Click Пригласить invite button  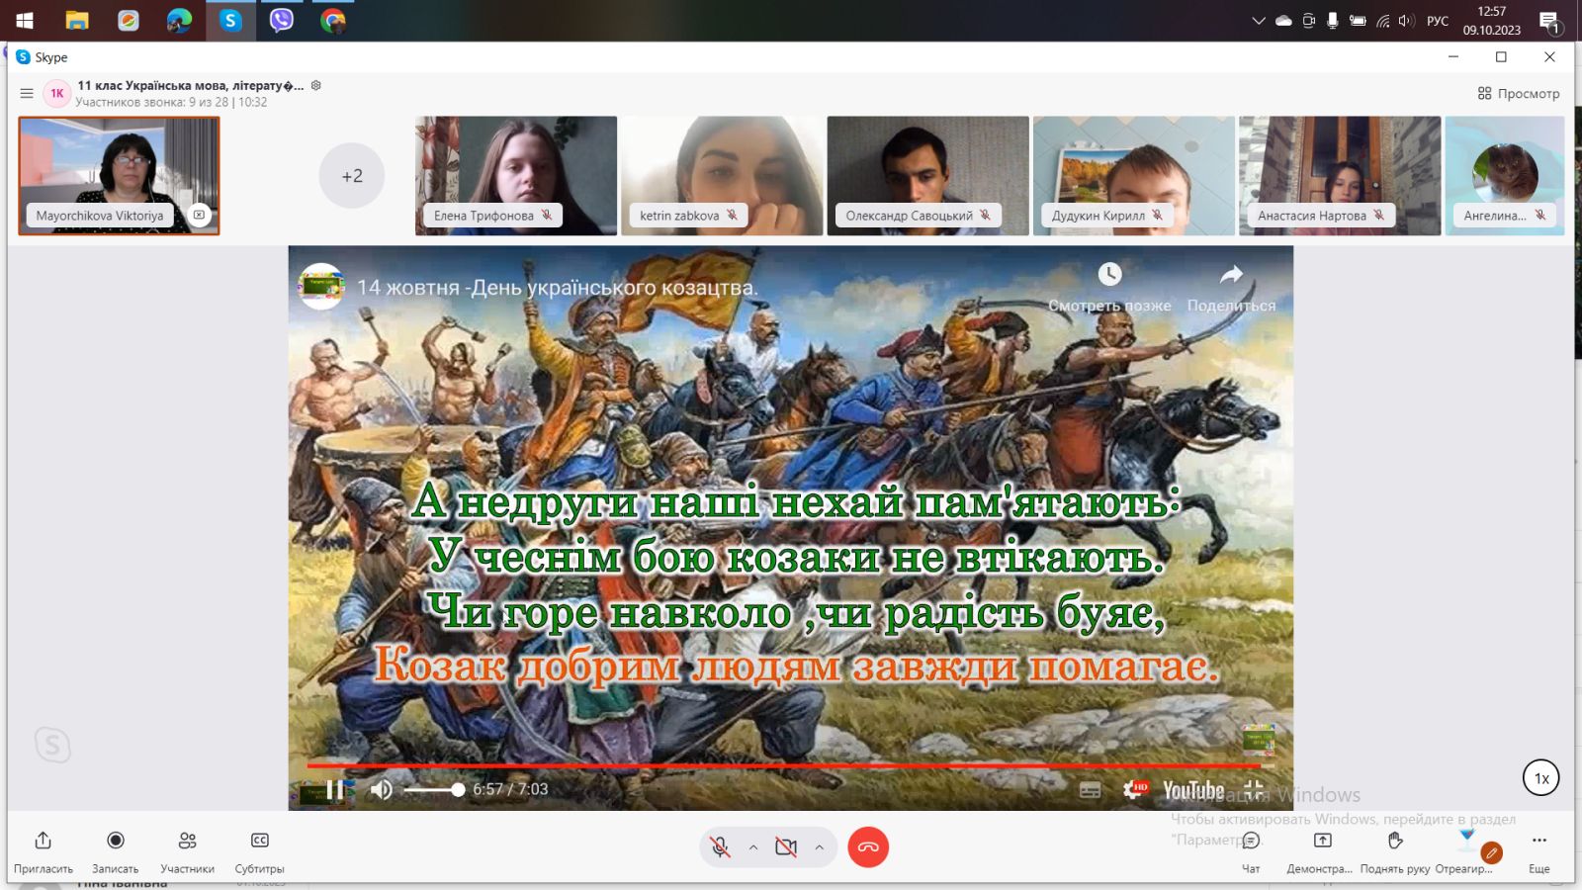(44, 851)
